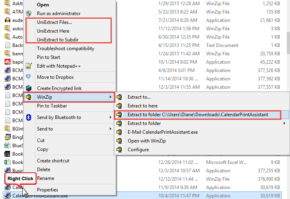Select Troubleshoot compatibility entry
The image size is (290, 199).
[x=65, y=49]
